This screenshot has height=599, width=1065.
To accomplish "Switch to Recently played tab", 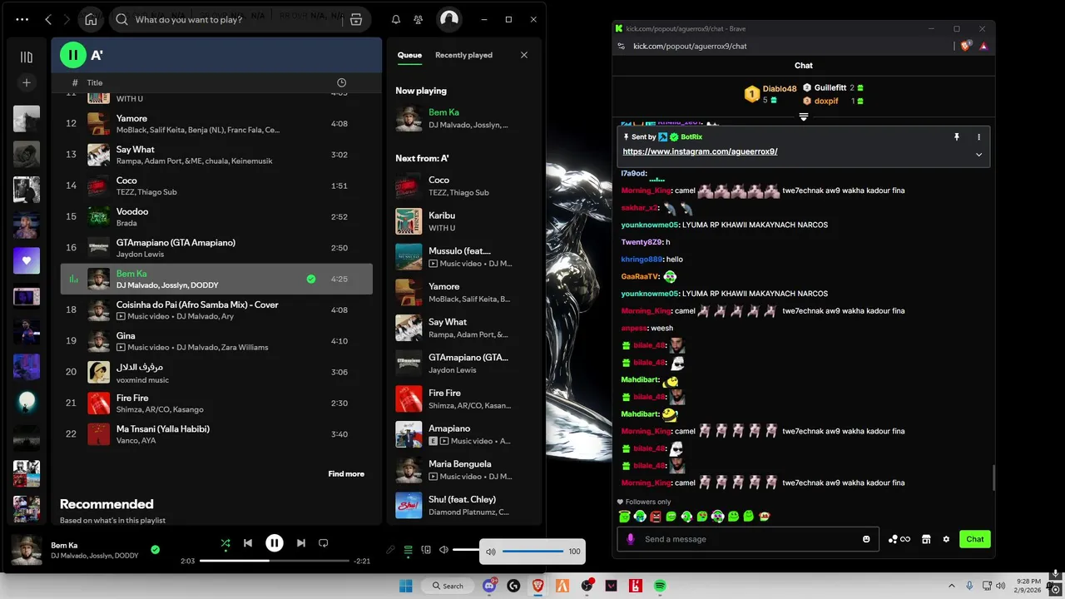I will coord(463,55).
